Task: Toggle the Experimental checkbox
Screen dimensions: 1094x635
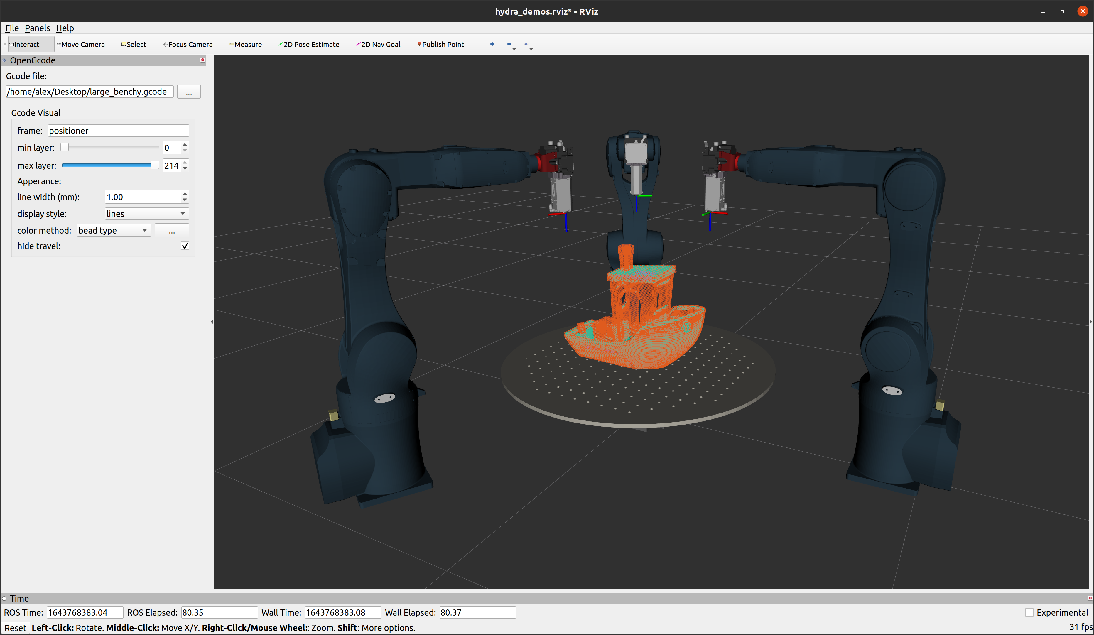Action: point(1029,612)
